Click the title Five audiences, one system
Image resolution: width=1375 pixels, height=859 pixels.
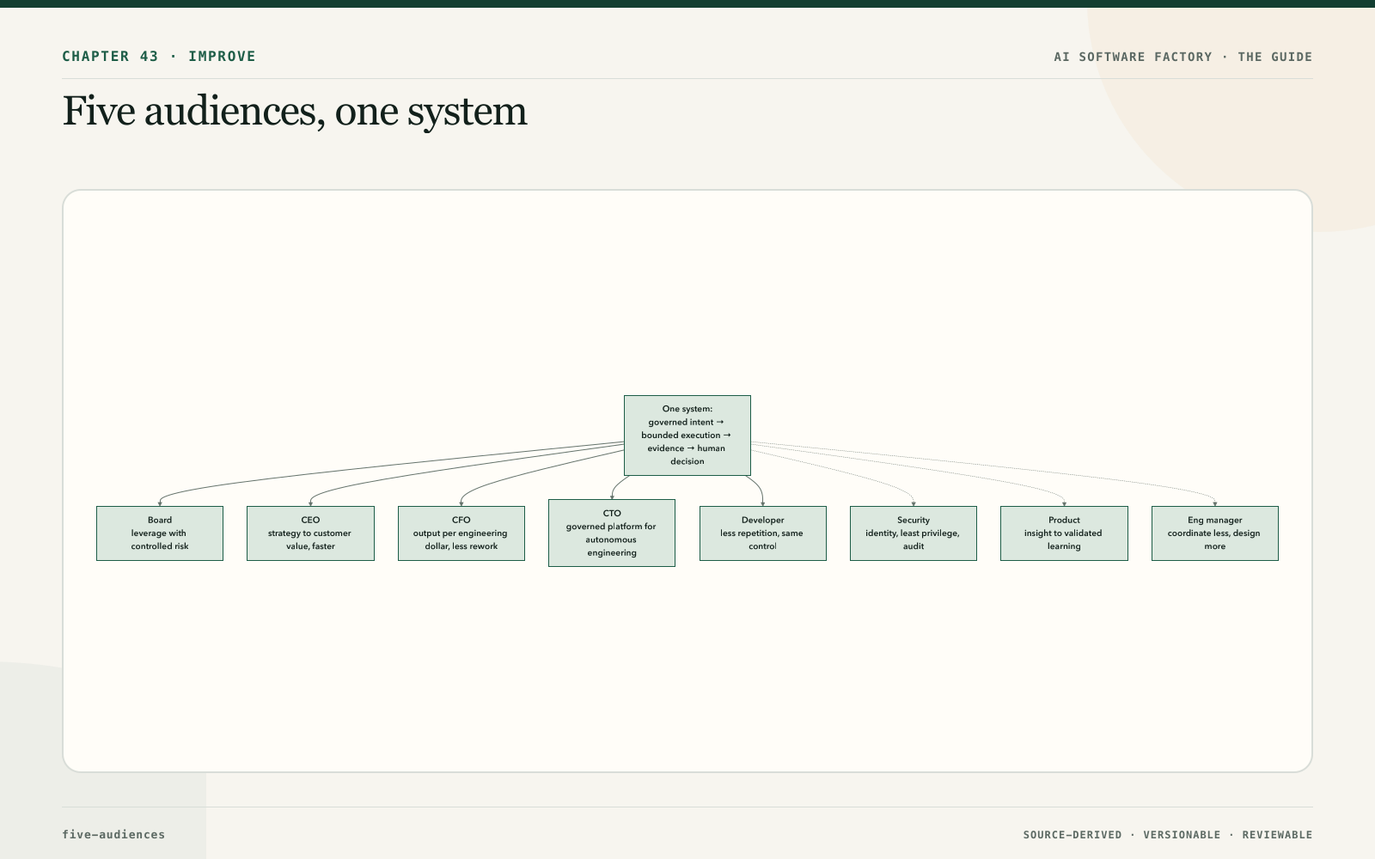pos(295,111)
